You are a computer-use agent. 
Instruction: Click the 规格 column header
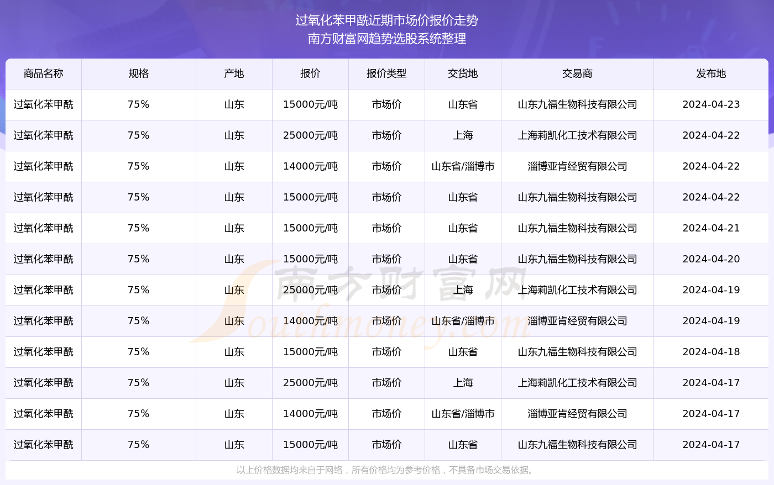[x=139, y=73]
